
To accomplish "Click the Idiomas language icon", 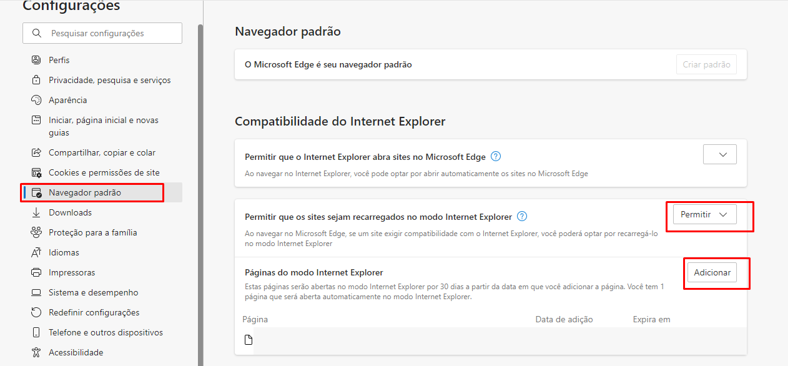I will 36,252.
